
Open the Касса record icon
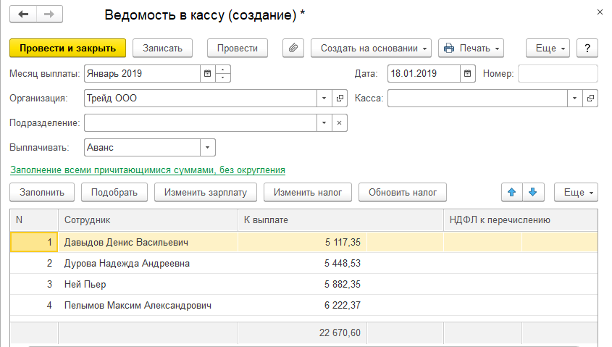[x=590, y=99]
